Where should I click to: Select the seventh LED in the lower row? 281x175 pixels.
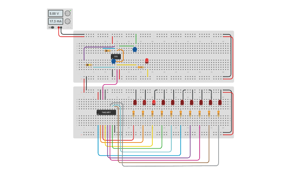click(191, 103)
